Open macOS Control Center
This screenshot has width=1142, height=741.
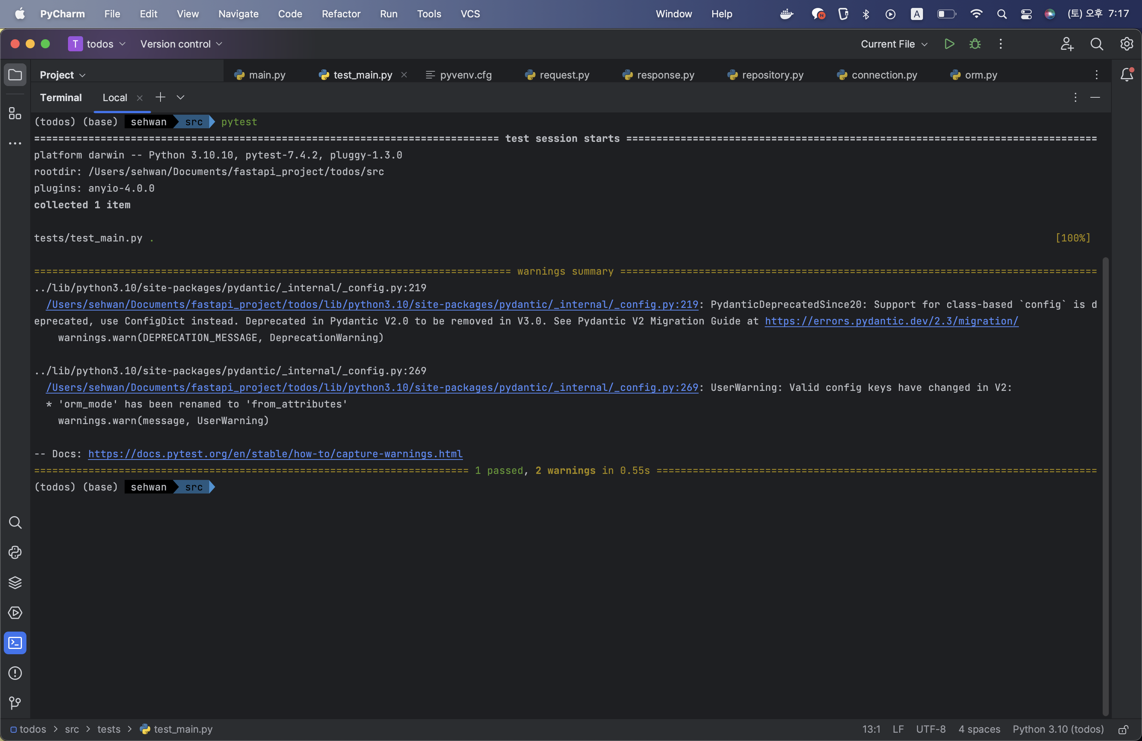tap(1026, 14)
